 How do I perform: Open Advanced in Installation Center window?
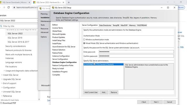(x=44, y=32)
